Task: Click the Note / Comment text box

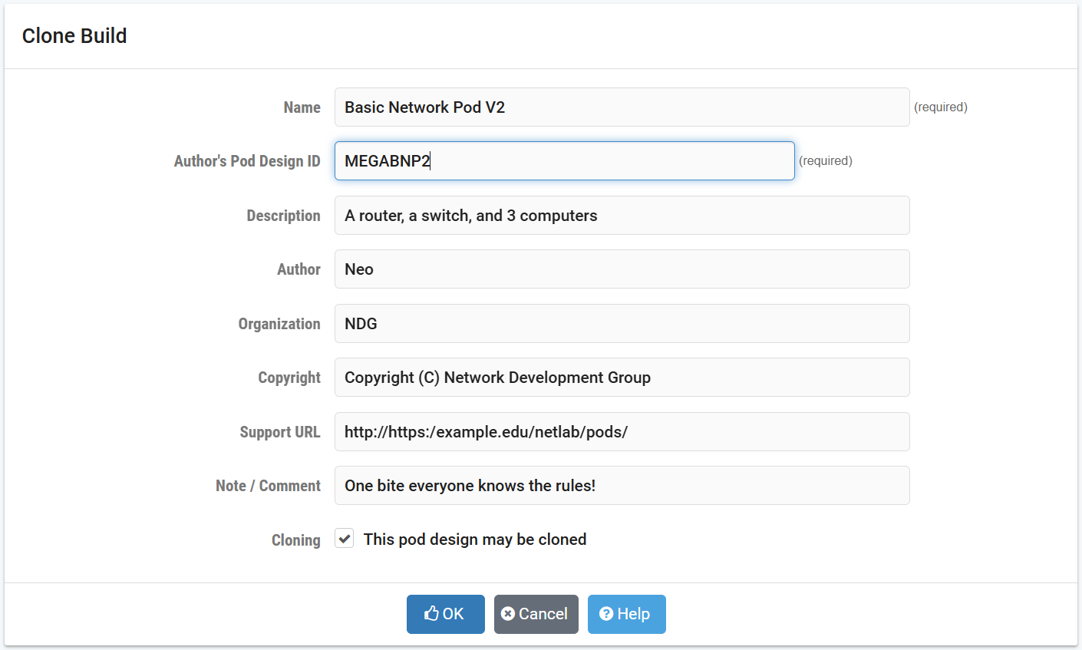Action: pyautogui.click(x=622, y=486)
